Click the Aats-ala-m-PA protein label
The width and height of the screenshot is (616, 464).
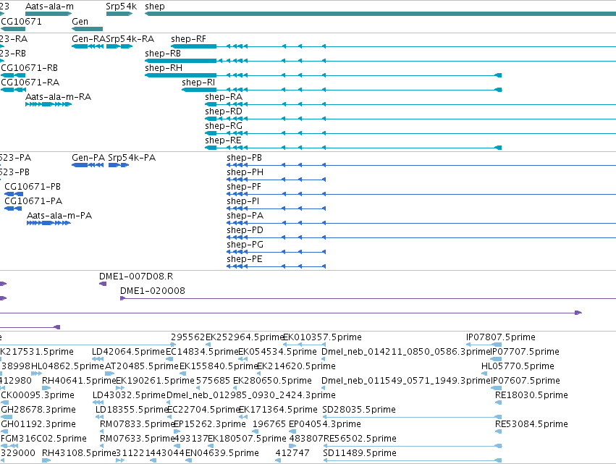[59, 216]
